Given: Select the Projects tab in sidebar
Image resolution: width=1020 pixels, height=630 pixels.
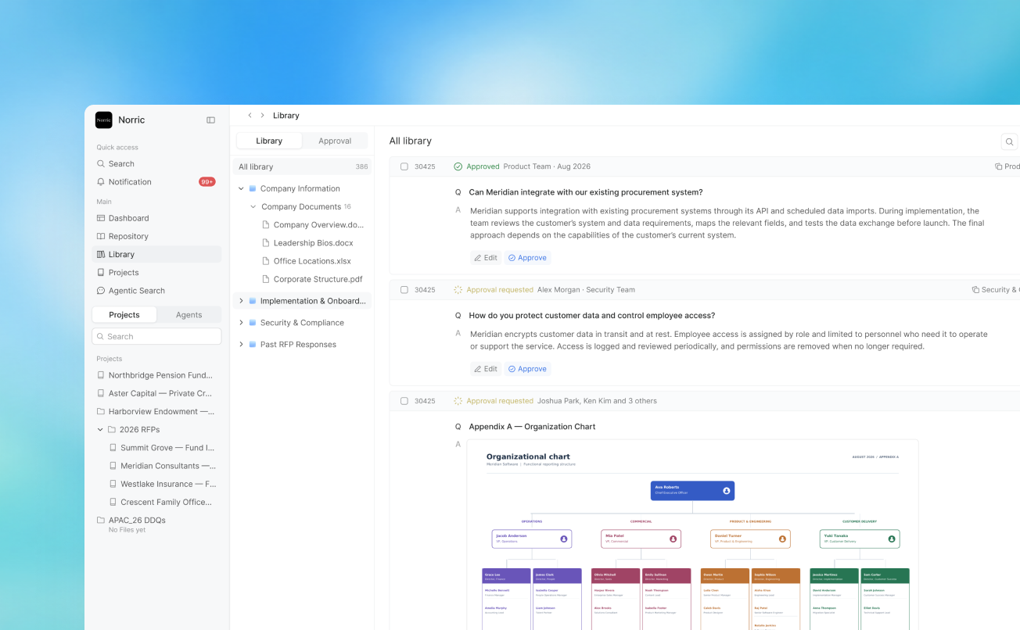Looking at the screenshot, I should 124,315.
